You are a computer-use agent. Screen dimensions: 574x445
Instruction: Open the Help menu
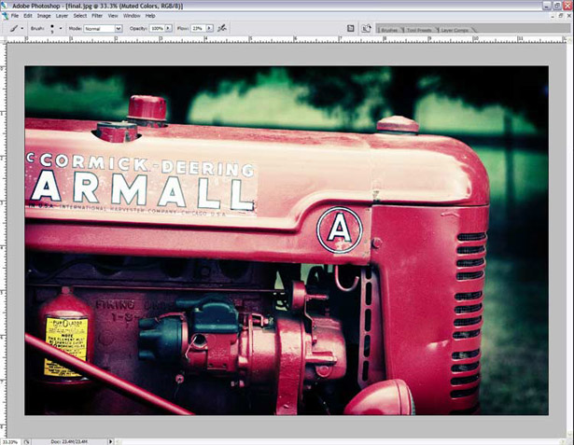pyautogui.click(x=150, y=16)
